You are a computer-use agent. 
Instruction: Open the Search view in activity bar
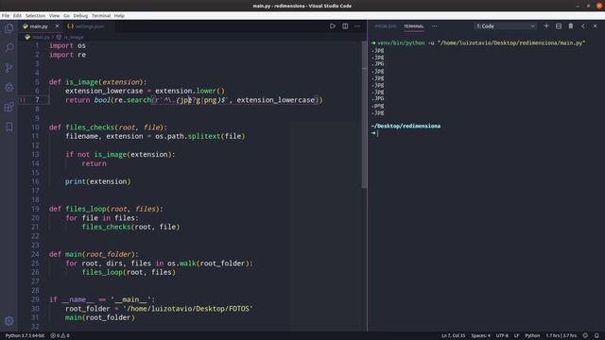pyautogui.click(x=9, y=48)
